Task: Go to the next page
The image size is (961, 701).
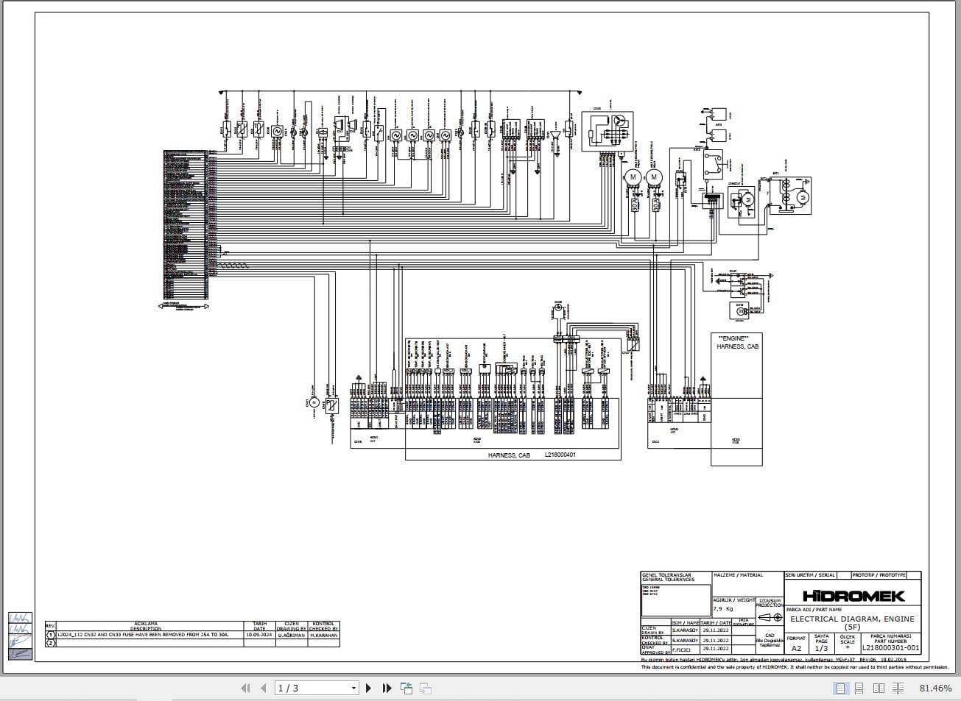Action: point(369,688)
